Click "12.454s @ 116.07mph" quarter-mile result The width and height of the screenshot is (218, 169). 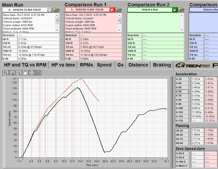32,55
